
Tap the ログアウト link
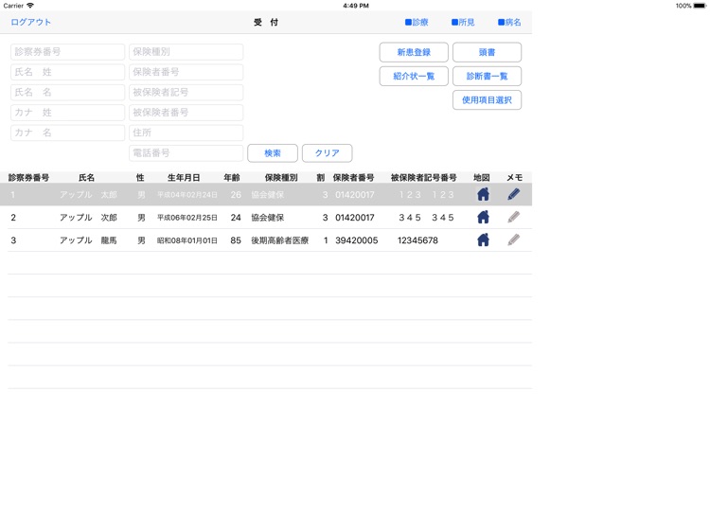[x=31, y=22]
